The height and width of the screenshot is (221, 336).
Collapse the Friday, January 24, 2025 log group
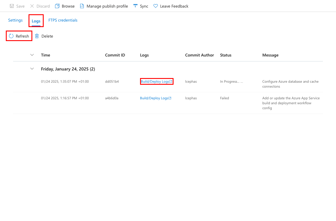(x=32, y=69)
